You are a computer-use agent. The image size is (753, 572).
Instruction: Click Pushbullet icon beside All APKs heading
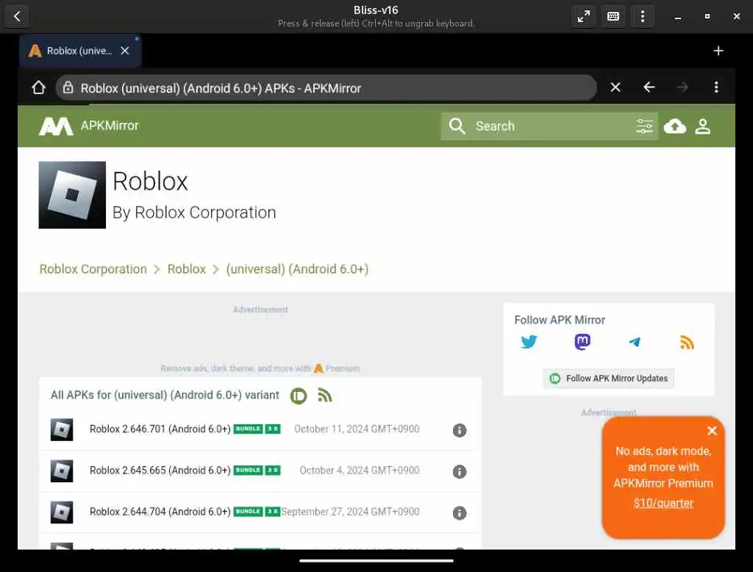[299, 396]
